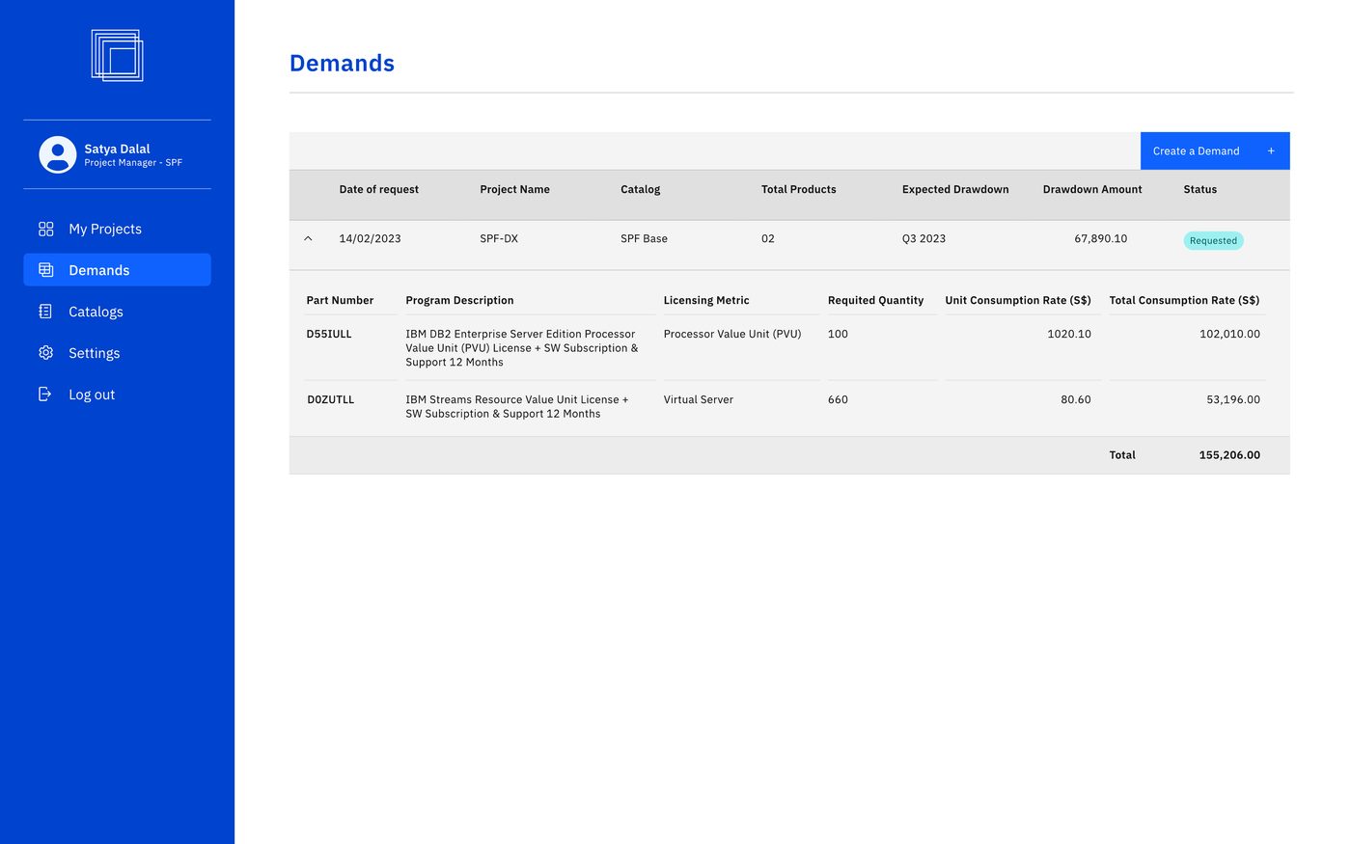The image size is (1351, 844).
Task: Click the SPF-DX project name cell
Action: (x=499, y=239)
